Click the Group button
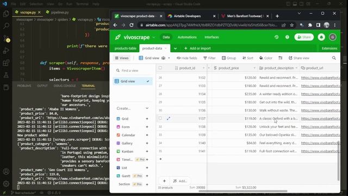 [x=228, y=58]
